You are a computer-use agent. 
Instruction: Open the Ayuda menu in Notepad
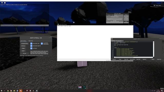click(x=70, y=26)
